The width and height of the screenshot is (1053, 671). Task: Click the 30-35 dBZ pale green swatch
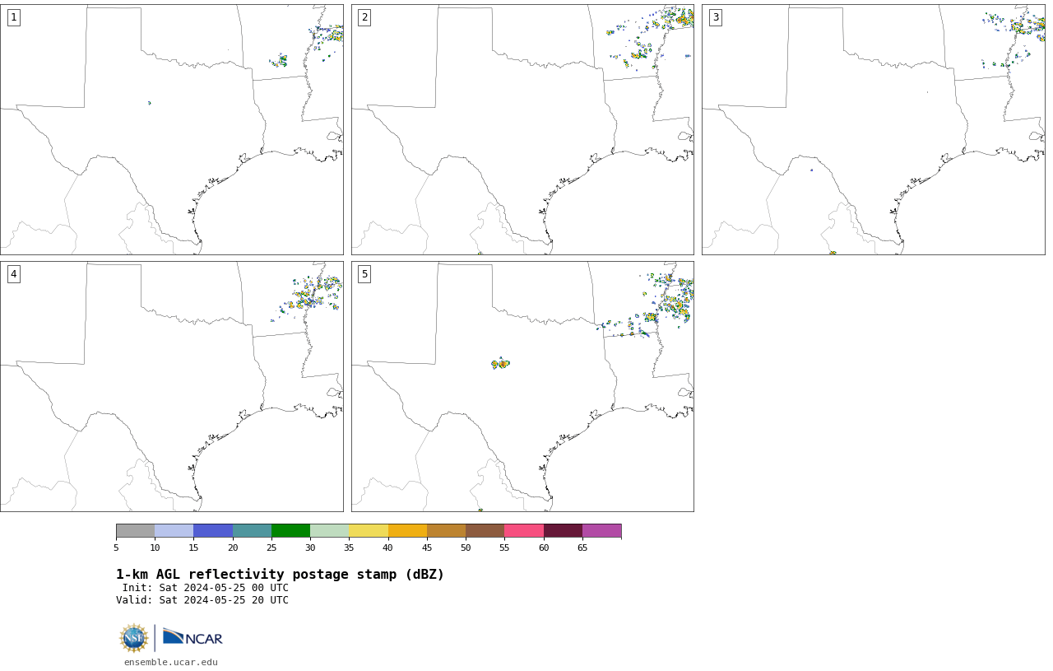pos(330,530)
